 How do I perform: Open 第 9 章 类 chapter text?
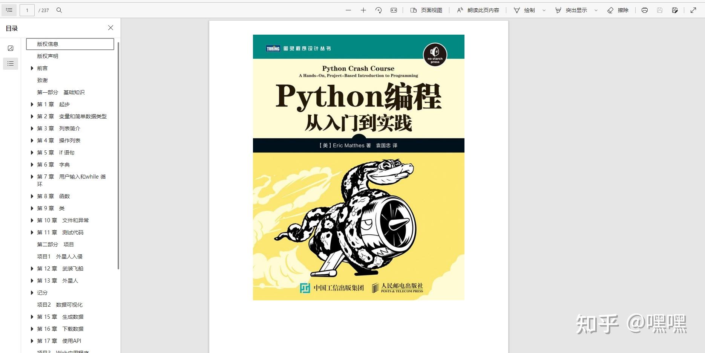[x=51, y=208]
